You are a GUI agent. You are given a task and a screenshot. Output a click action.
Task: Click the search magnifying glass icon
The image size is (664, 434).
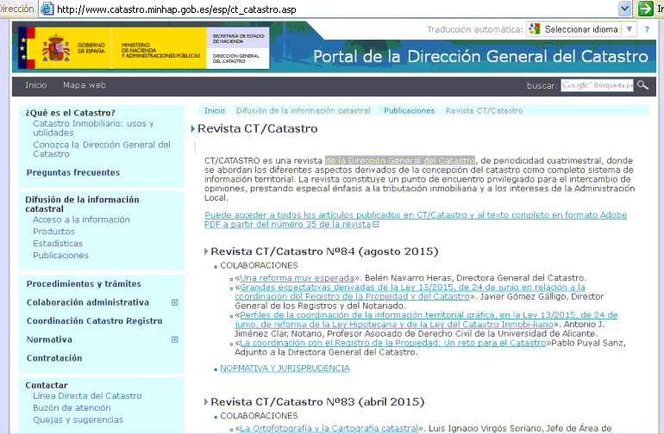pyautogui.click(x=642, y=85)
